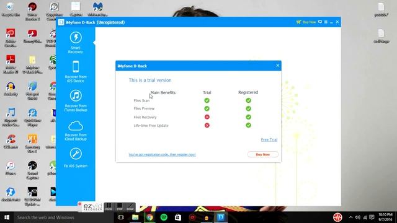Image resolution: width=397 pixels, height=223 pixels.
Task: Open Recover from iCloud Backup mode
Action: pos(76,131)
